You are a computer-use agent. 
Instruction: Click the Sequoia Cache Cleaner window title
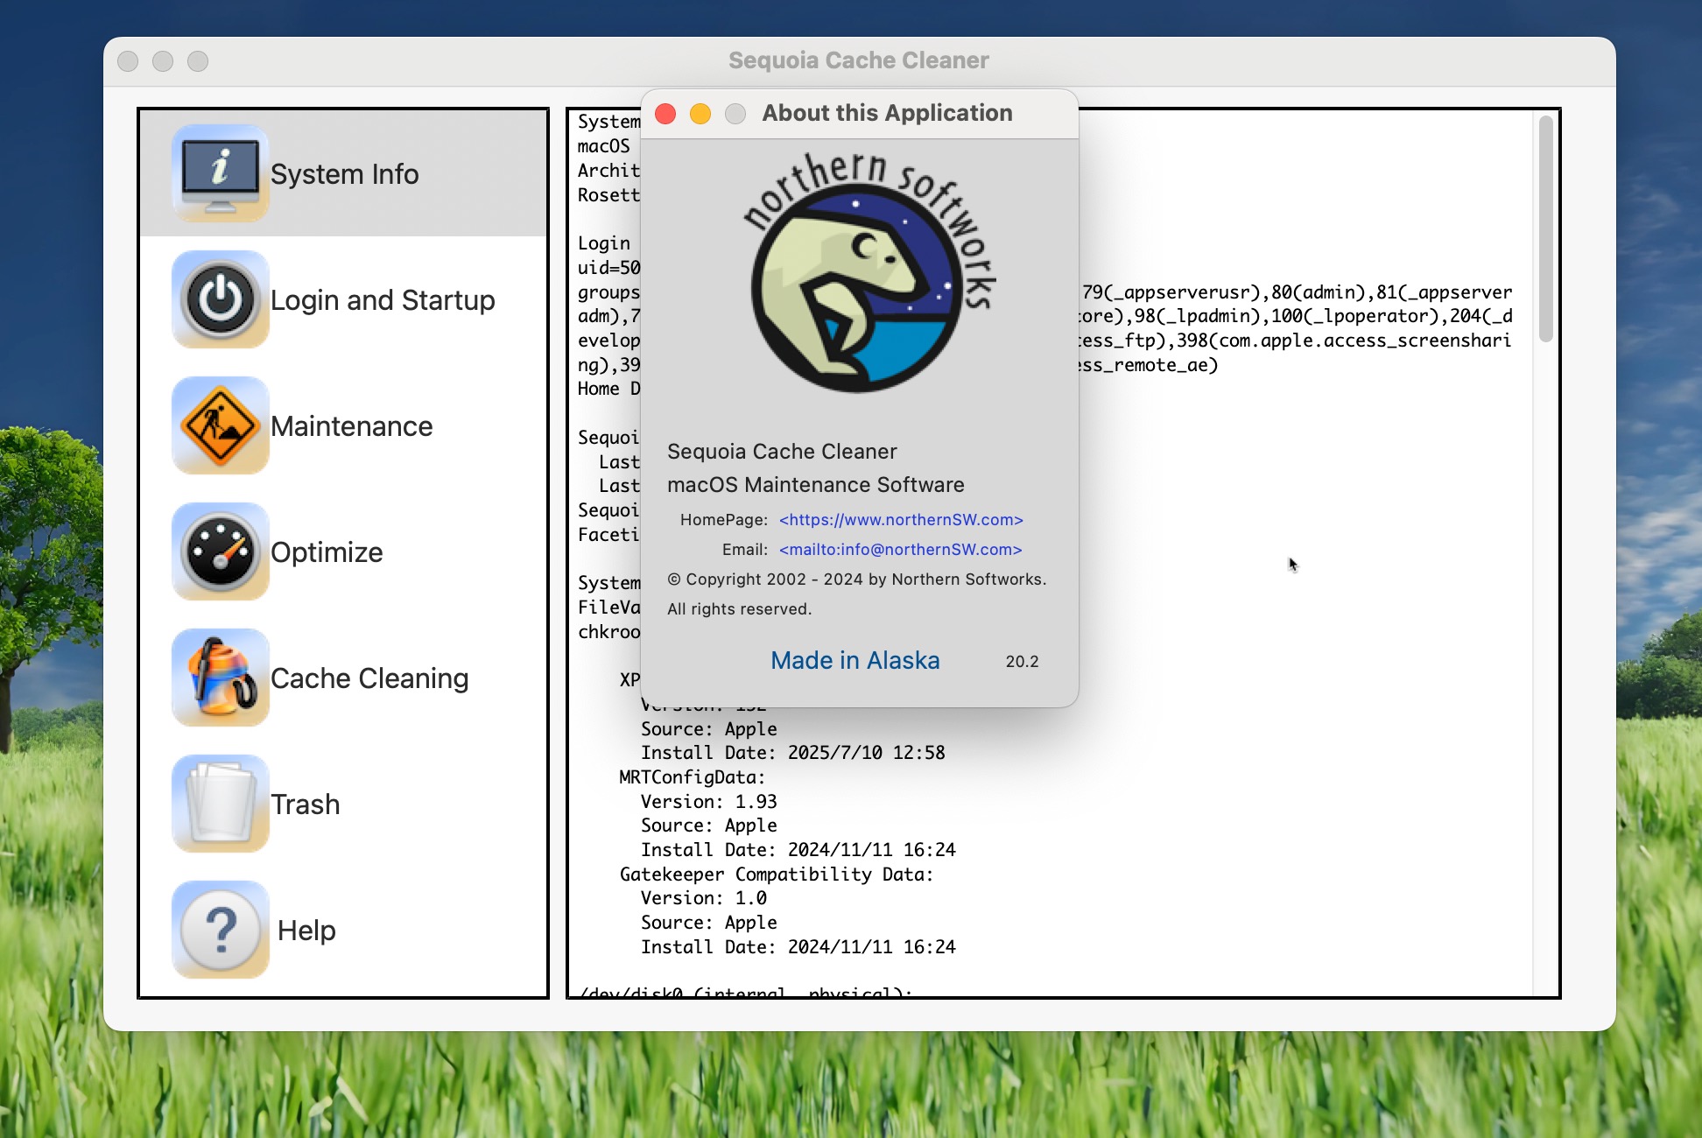point(859,60)
